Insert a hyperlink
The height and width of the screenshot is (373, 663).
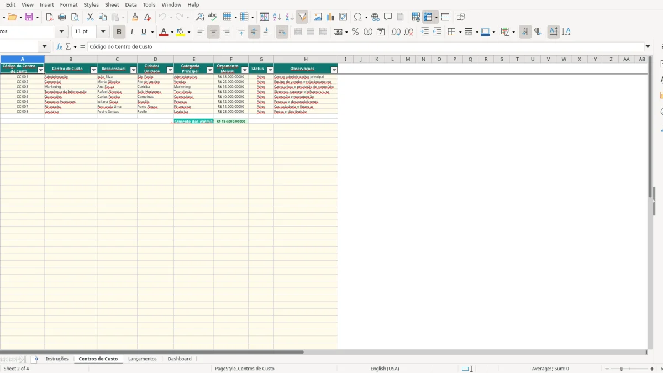(x=375, y=17)
